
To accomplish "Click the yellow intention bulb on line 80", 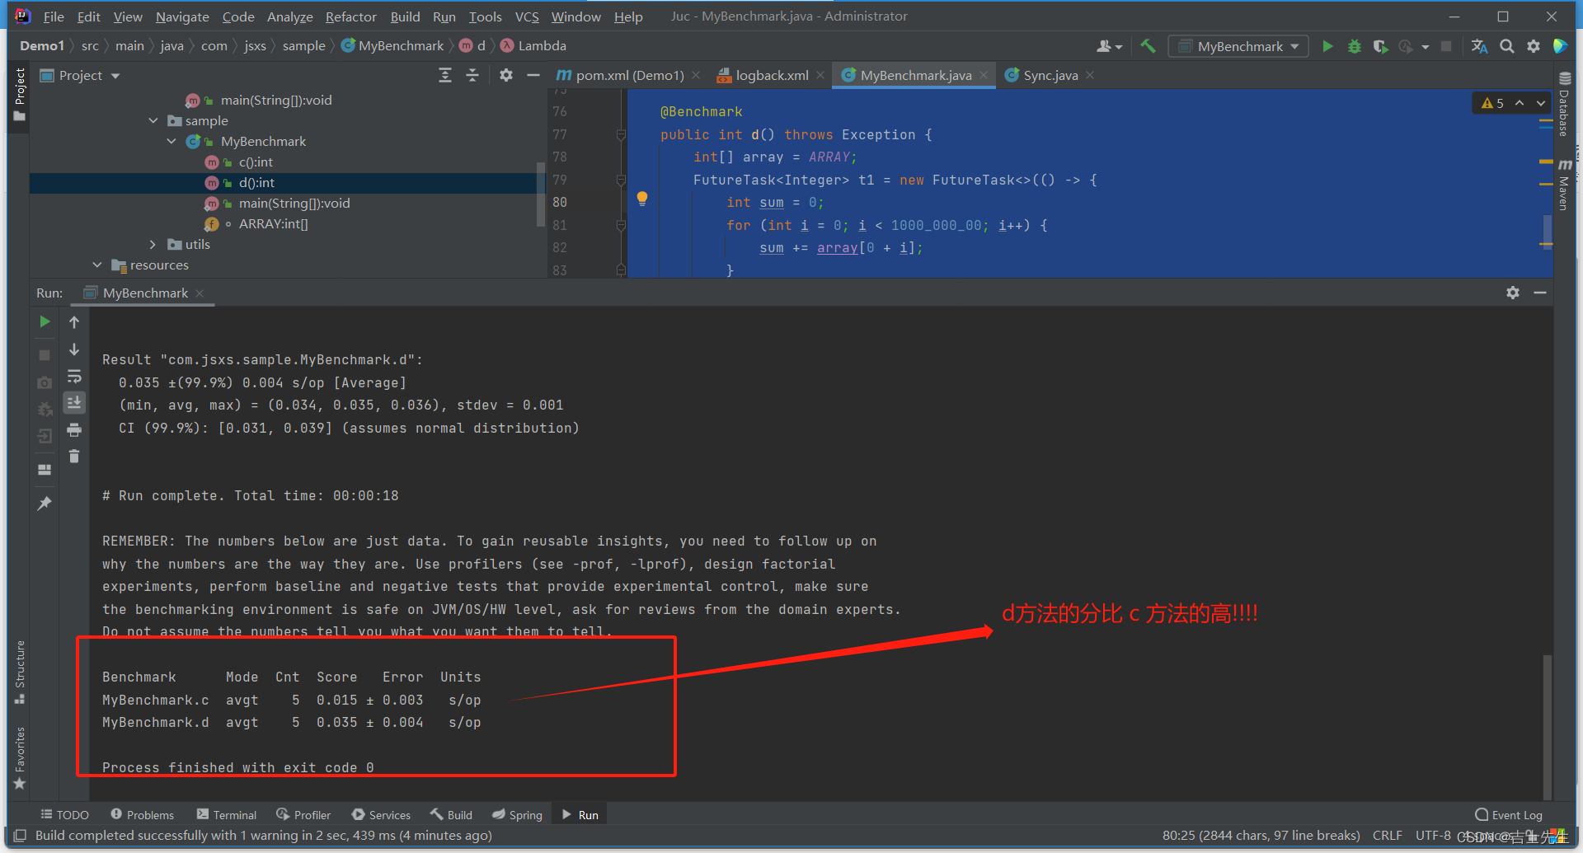I will 642,198.
